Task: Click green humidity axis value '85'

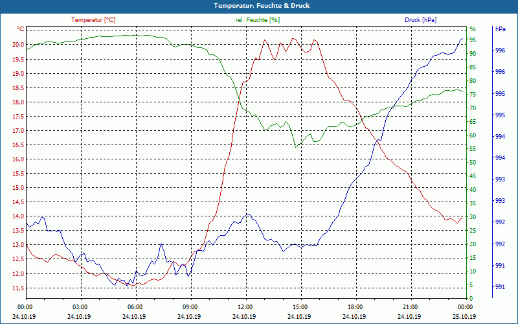Action: [473, 67]
